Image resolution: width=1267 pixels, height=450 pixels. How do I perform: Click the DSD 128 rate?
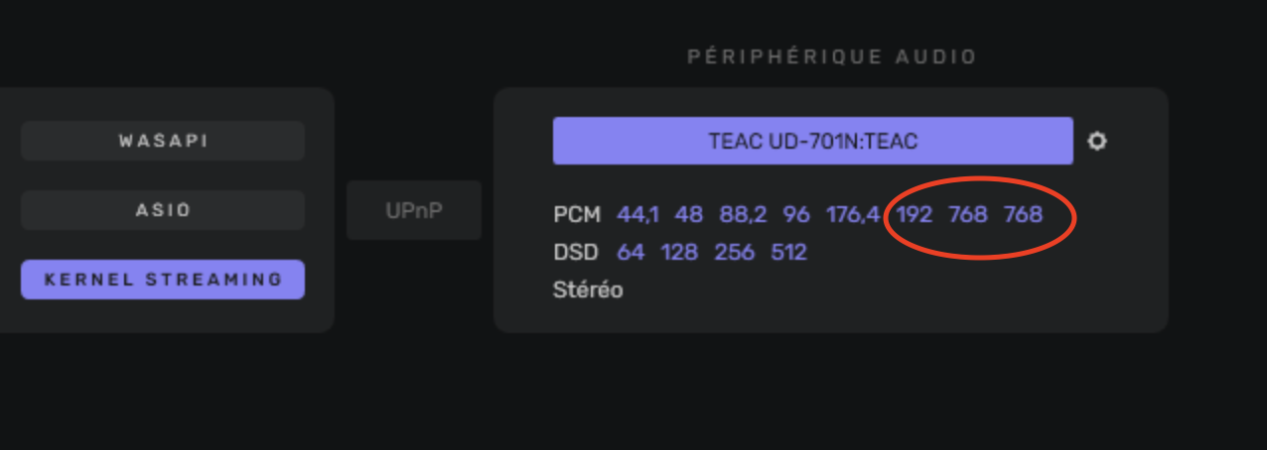[x=679, y=252]
